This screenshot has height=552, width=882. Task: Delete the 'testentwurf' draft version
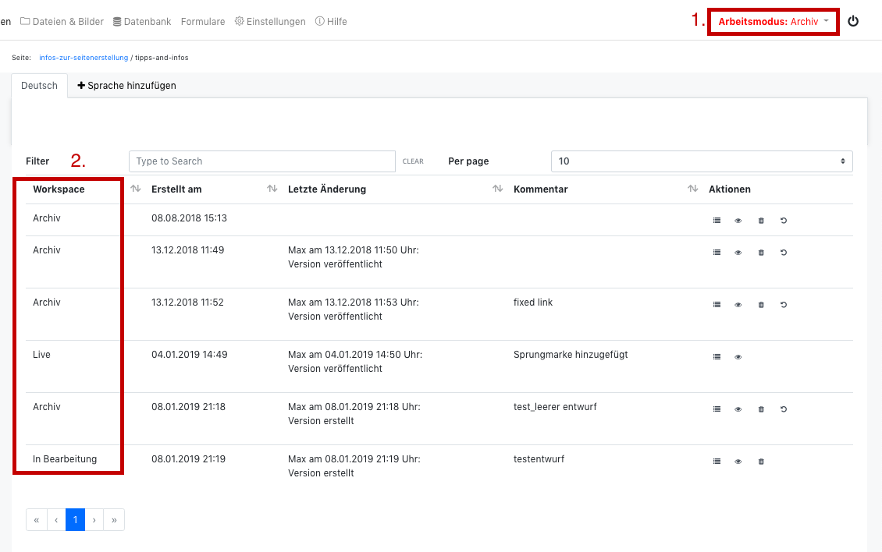click(x=761, y=462)
